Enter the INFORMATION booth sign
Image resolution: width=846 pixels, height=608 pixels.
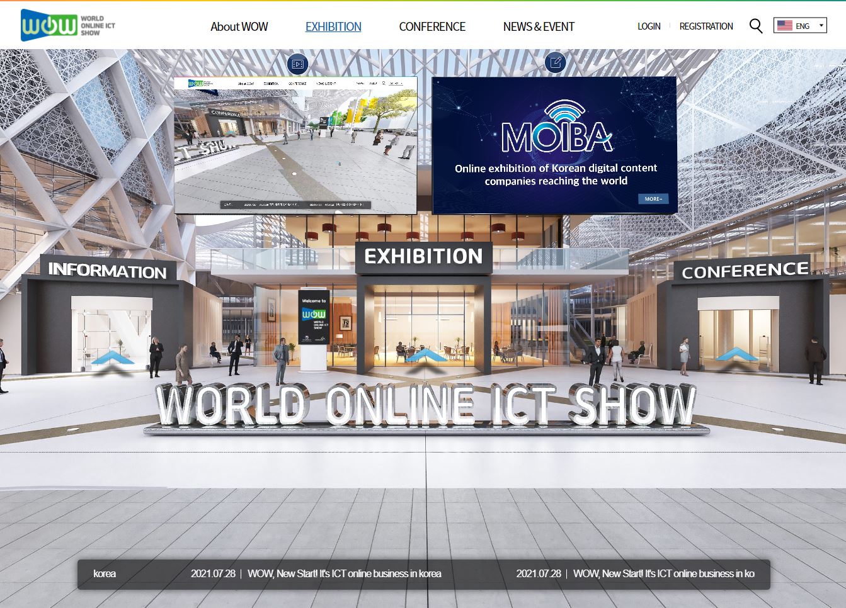click(107, 271)
